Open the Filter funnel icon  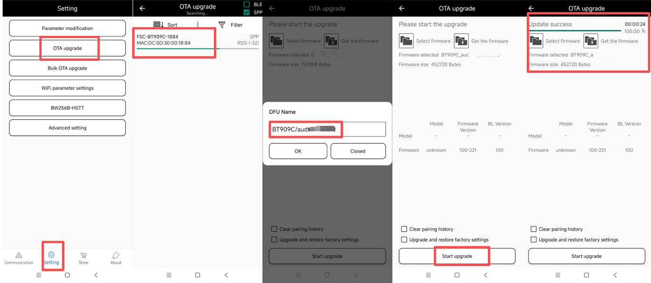222,25
